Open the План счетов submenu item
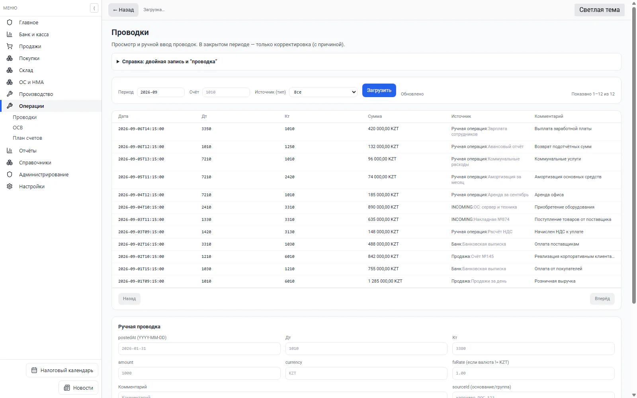Viewport: 637px width, 398px height. coord(27,138)
